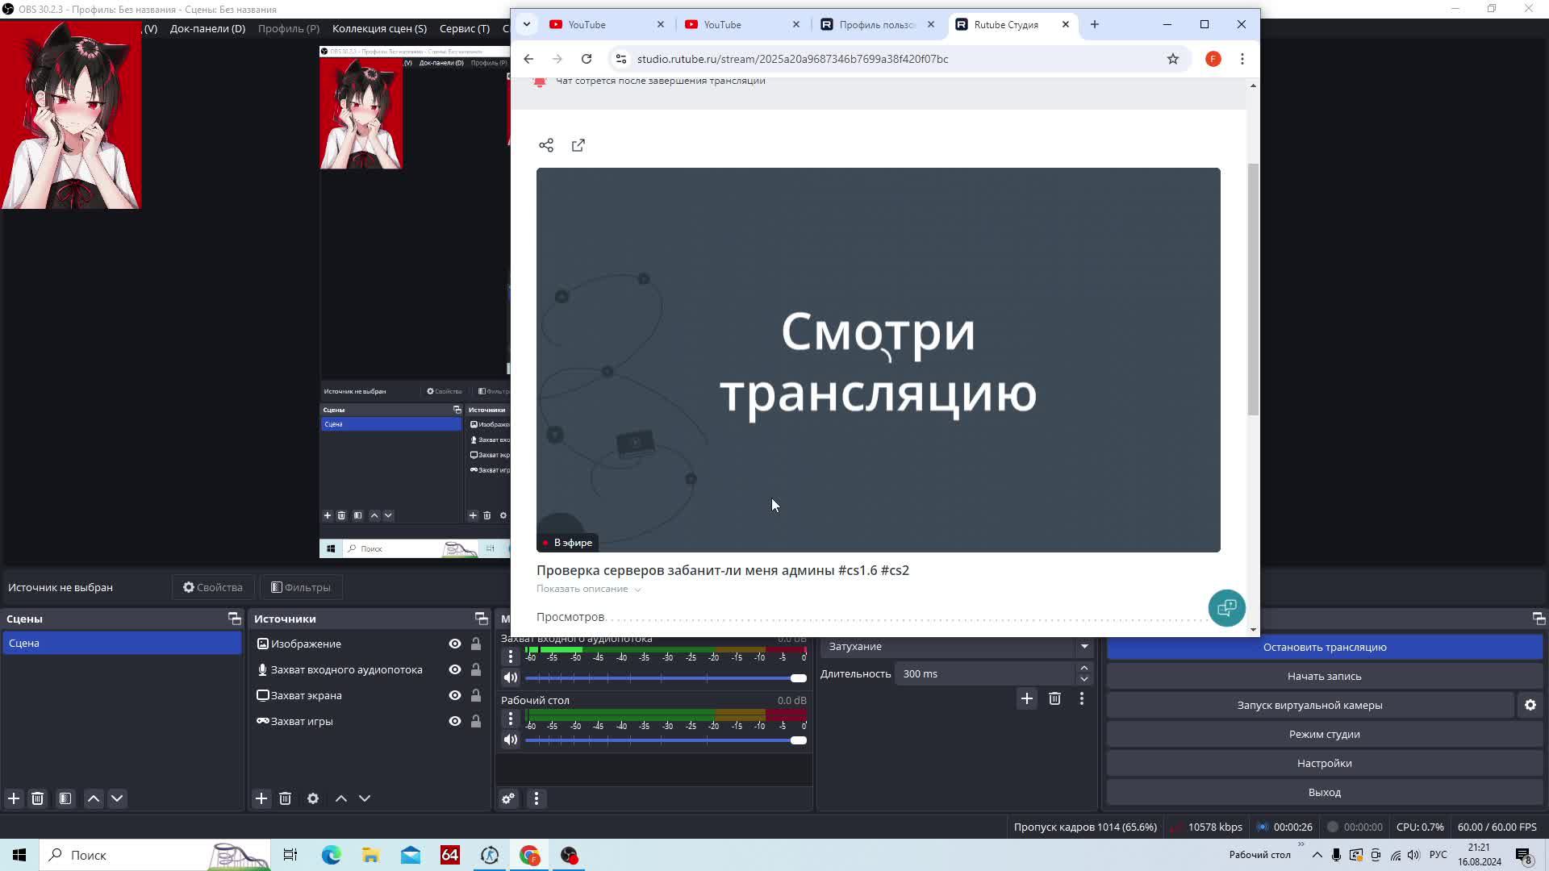1549x871 pixels.
Task: Open advanced audio properties gears icon
Action: [508, 798]
